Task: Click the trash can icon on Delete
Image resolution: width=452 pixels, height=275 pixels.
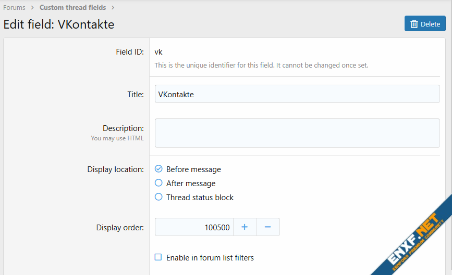Action: click(414, 24)
